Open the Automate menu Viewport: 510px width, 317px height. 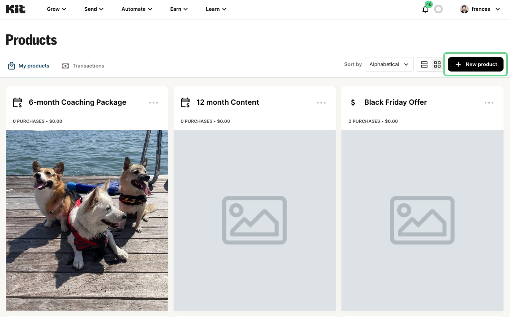(137, 9)
